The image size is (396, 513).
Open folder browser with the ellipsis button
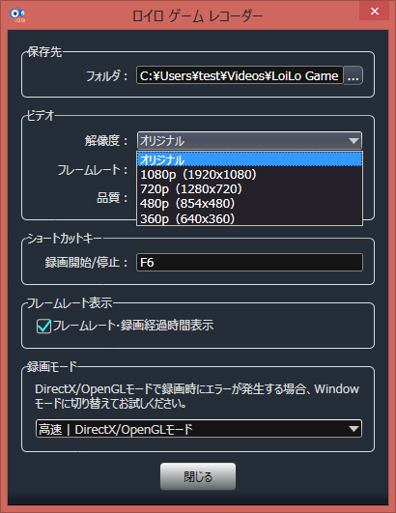354,75
